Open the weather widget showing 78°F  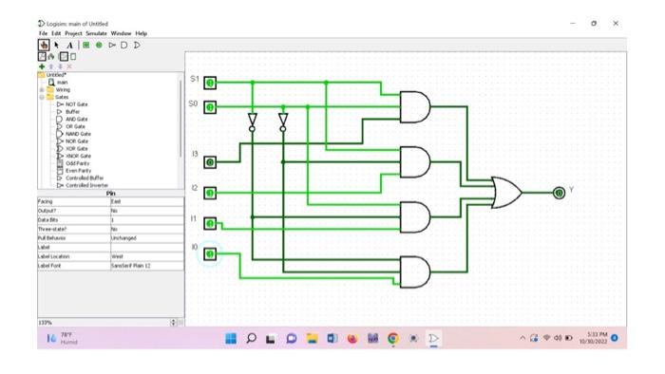[x=63, y=339]
